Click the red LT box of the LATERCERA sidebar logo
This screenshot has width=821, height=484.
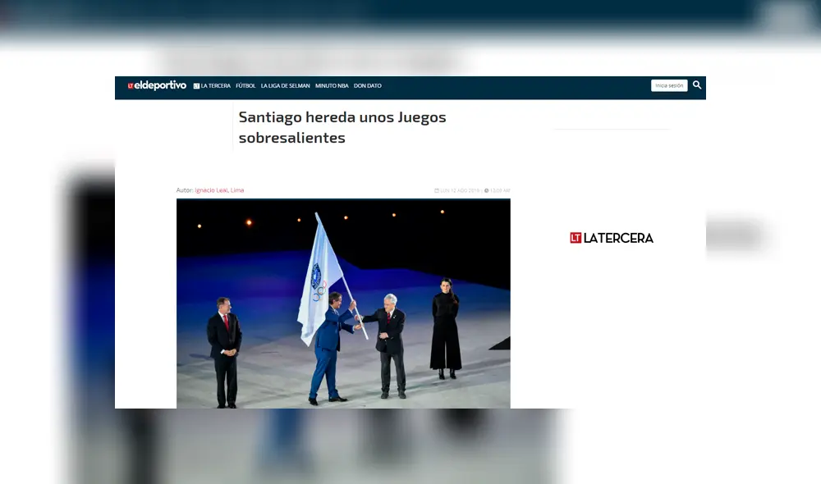point(575,238)
